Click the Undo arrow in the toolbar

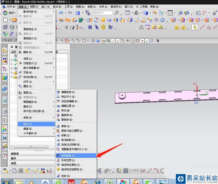pyautogui.click(x=61, y=13)
